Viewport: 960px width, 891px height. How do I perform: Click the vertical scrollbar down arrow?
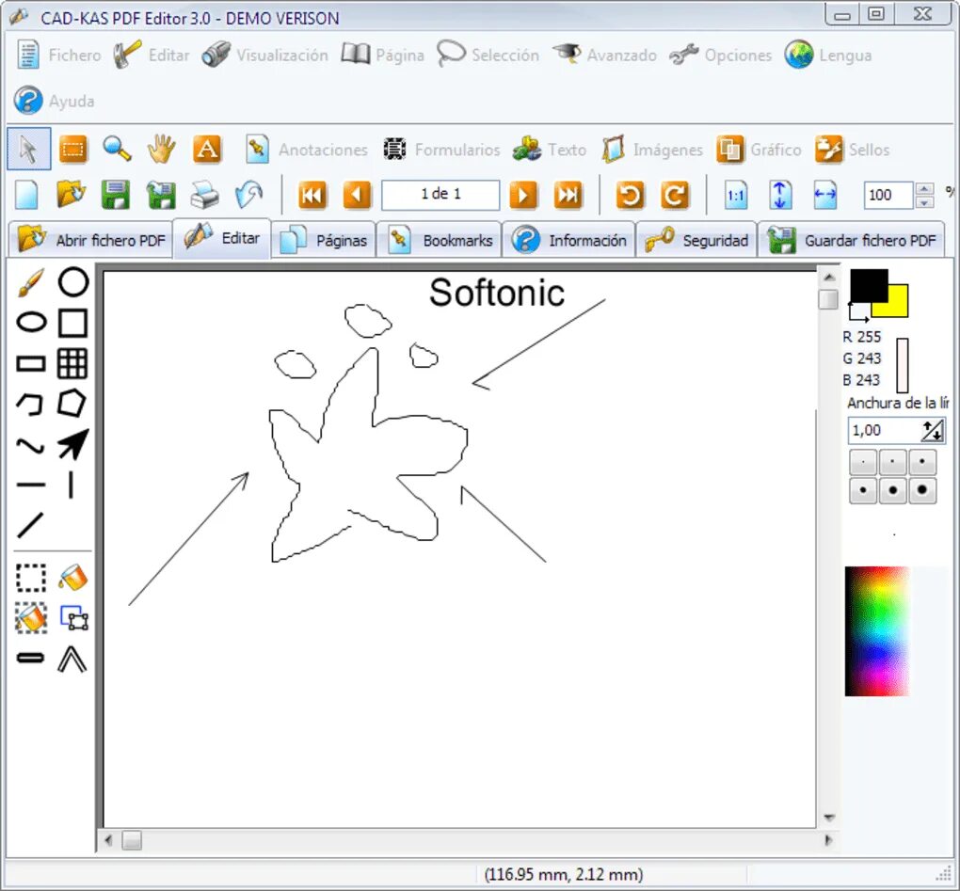[829, 818]
